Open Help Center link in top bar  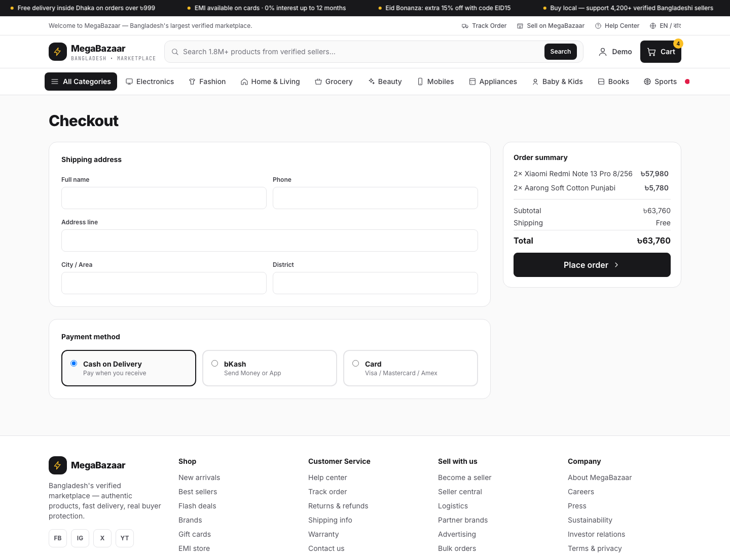coord(617,26)
